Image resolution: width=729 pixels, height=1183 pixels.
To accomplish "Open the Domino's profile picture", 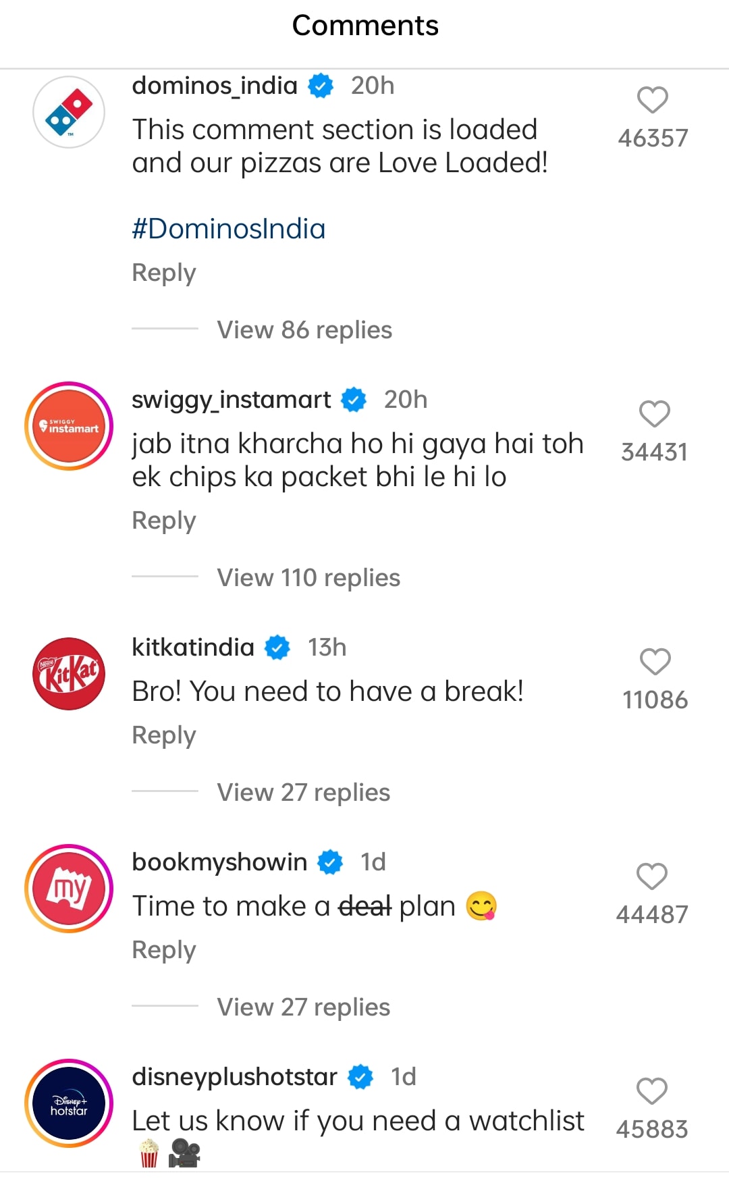I will tap(69, 112).
